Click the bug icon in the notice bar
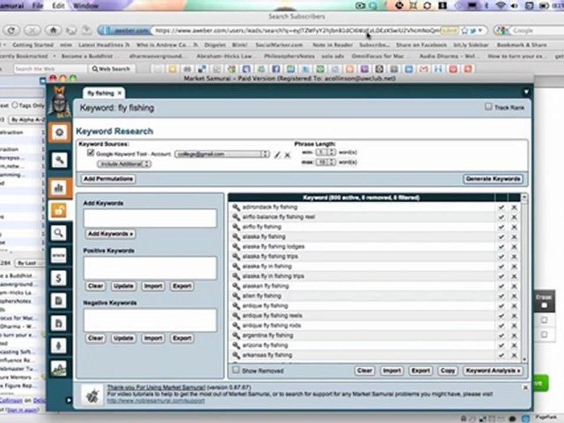 tap(92, 395)
